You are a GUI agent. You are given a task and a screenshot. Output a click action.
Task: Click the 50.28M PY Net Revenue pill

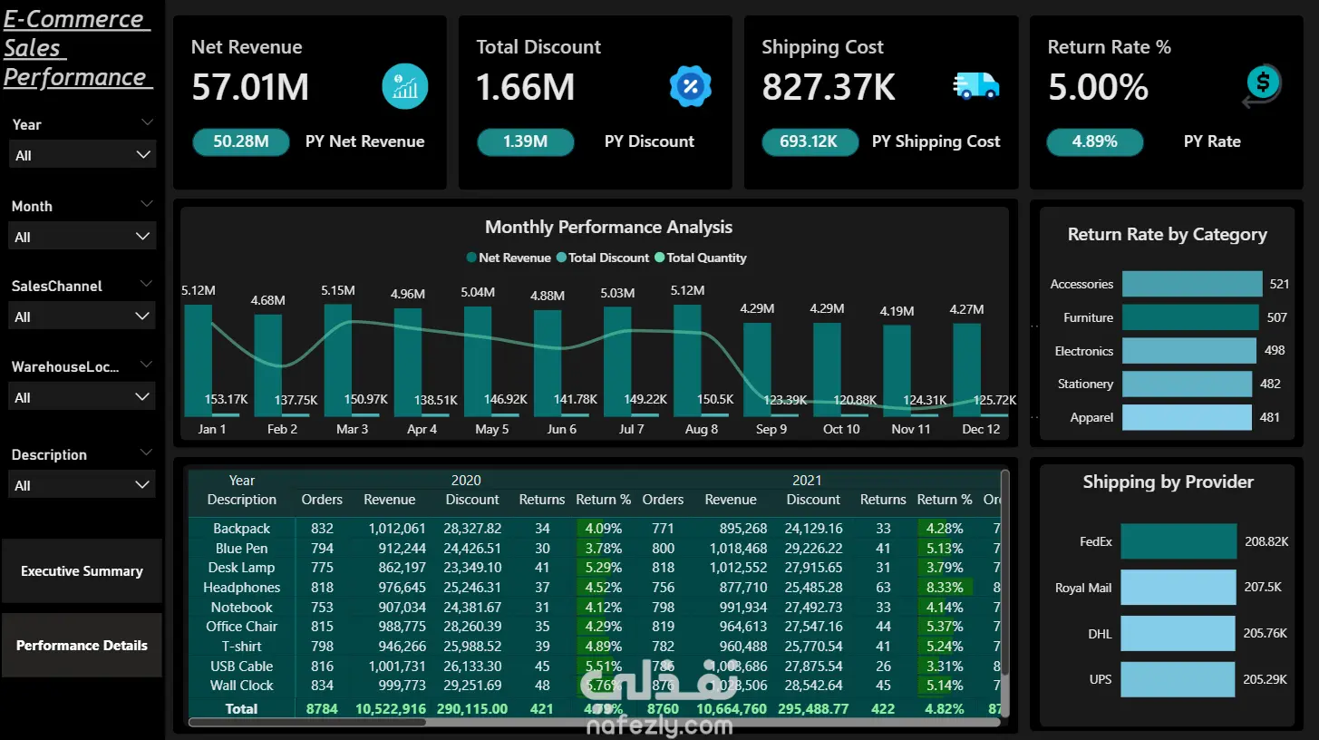(x=240, y=141)
